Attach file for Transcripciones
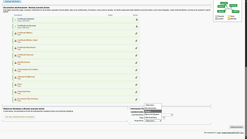 [136, 92]
